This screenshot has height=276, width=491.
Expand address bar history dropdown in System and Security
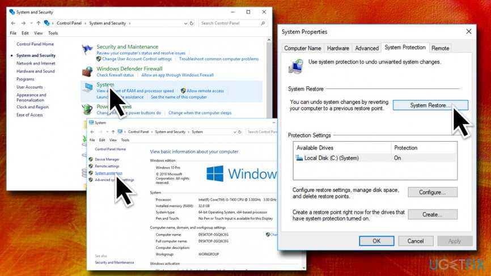pos(185,23)
